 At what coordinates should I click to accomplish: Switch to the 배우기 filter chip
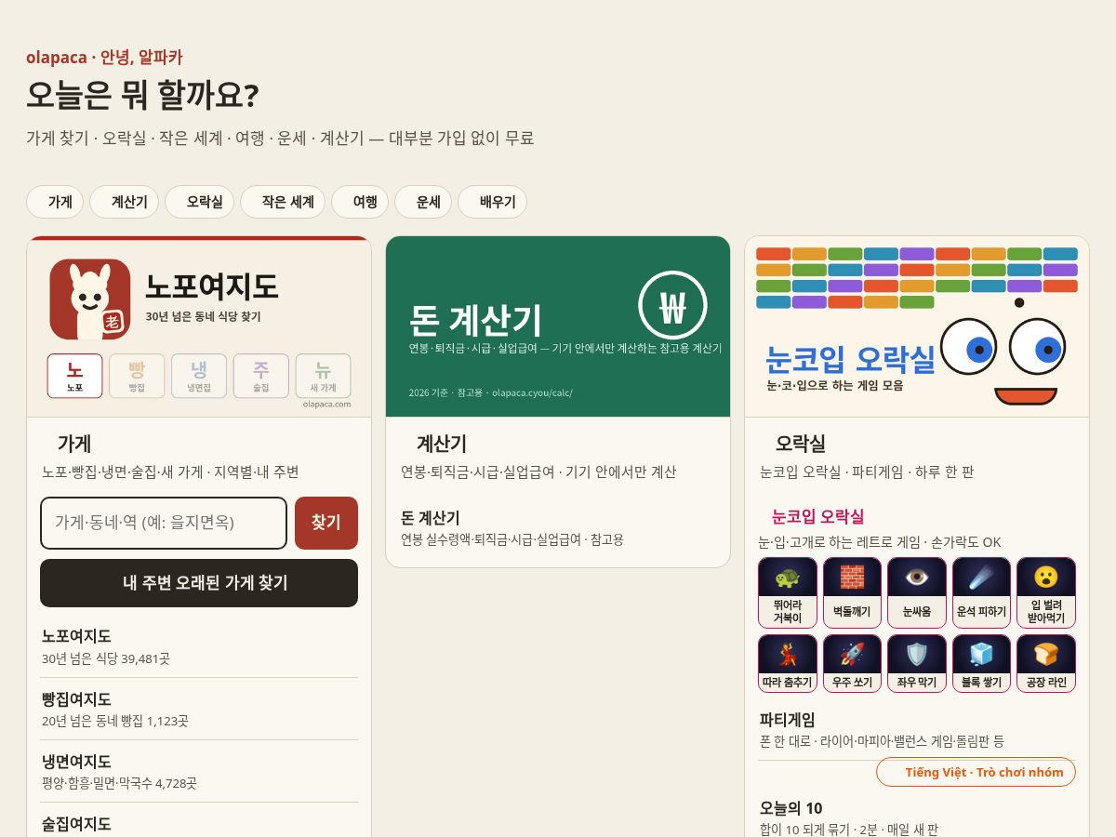point(492,202)
